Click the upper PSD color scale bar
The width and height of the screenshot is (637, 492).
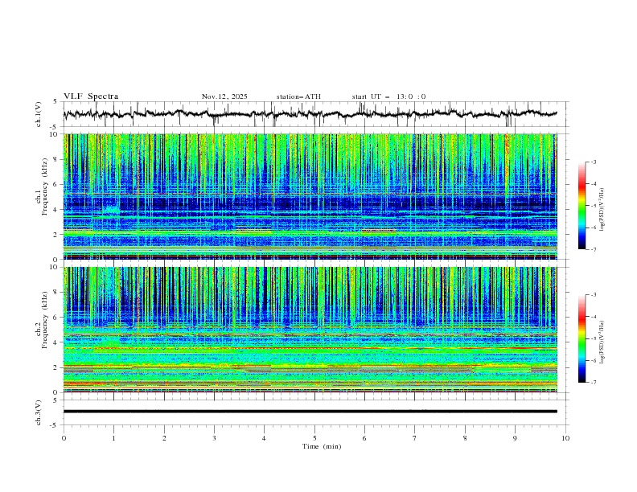[x=582, y=206]
